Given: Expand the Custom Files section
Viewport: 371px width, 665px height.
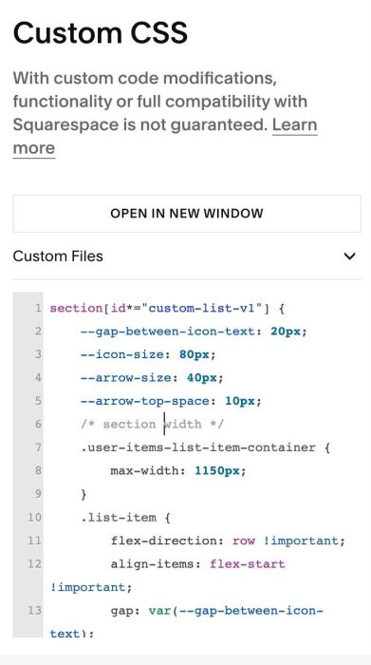Looking at the screenshot, I should 187,256.
